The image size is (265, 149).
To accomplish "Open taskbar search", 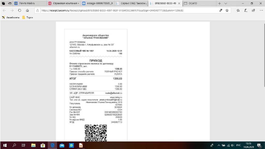I will [x=14, y=145].
